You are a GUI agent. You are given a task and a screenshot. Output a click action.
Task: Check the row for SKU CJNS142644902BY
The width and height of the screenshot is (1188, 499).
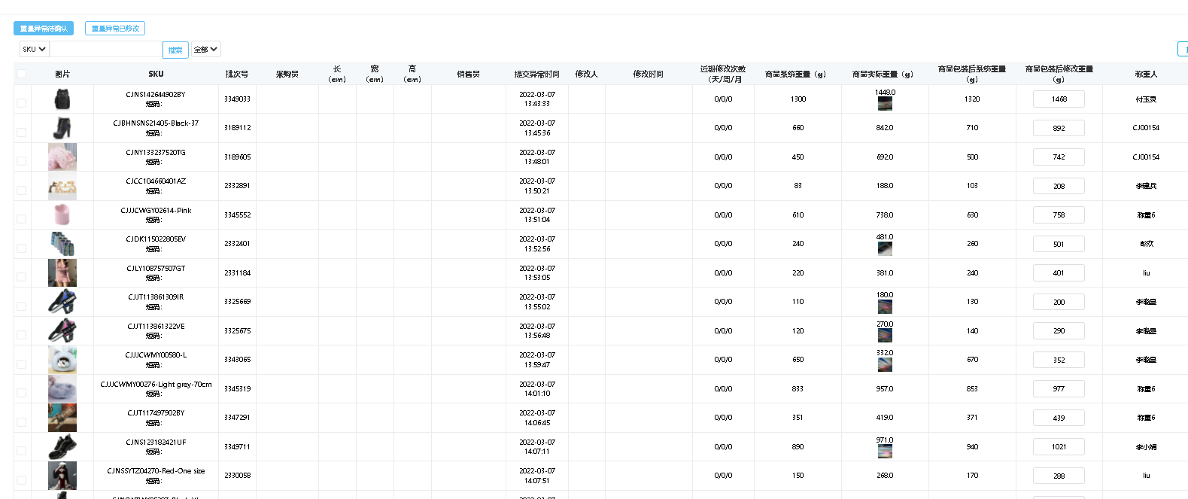pos(22,103)
